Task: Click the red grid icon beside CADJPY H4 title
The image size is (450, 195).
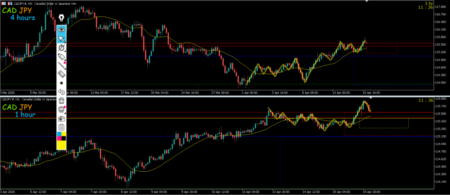Action: tap(4, 3)
